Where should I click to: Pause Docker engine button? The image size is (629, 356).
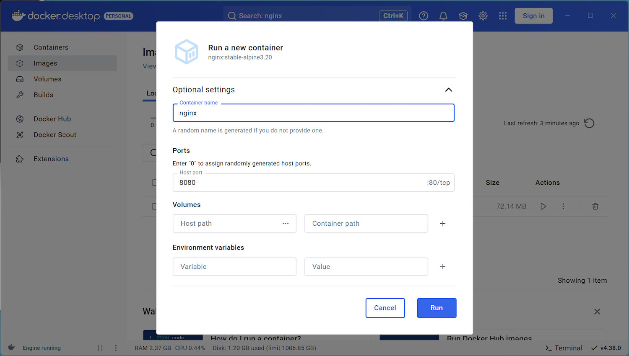coord(100,348)
